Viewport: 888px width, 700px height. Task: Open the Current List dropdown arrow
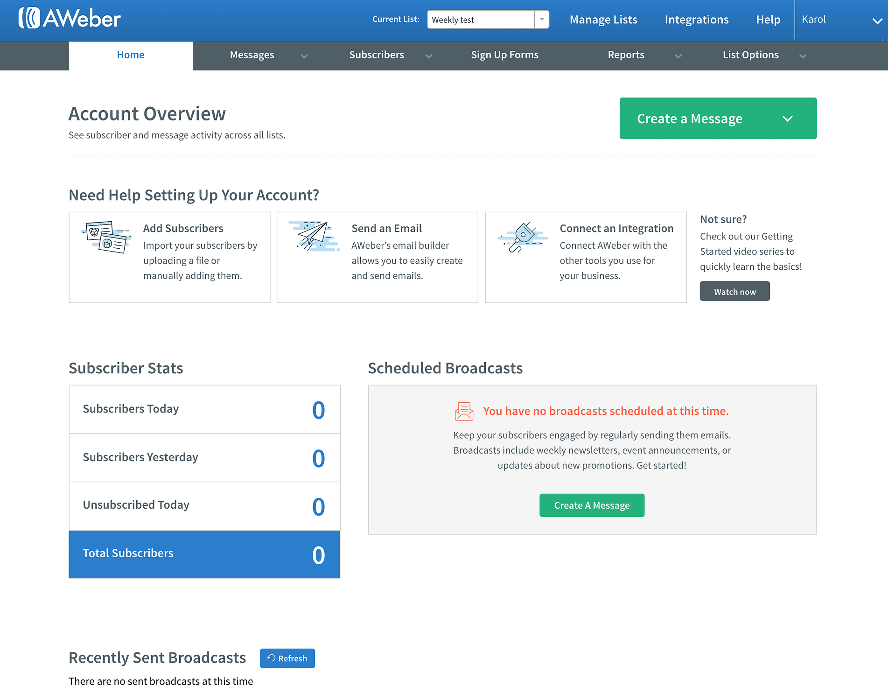[x=542, y=20]
